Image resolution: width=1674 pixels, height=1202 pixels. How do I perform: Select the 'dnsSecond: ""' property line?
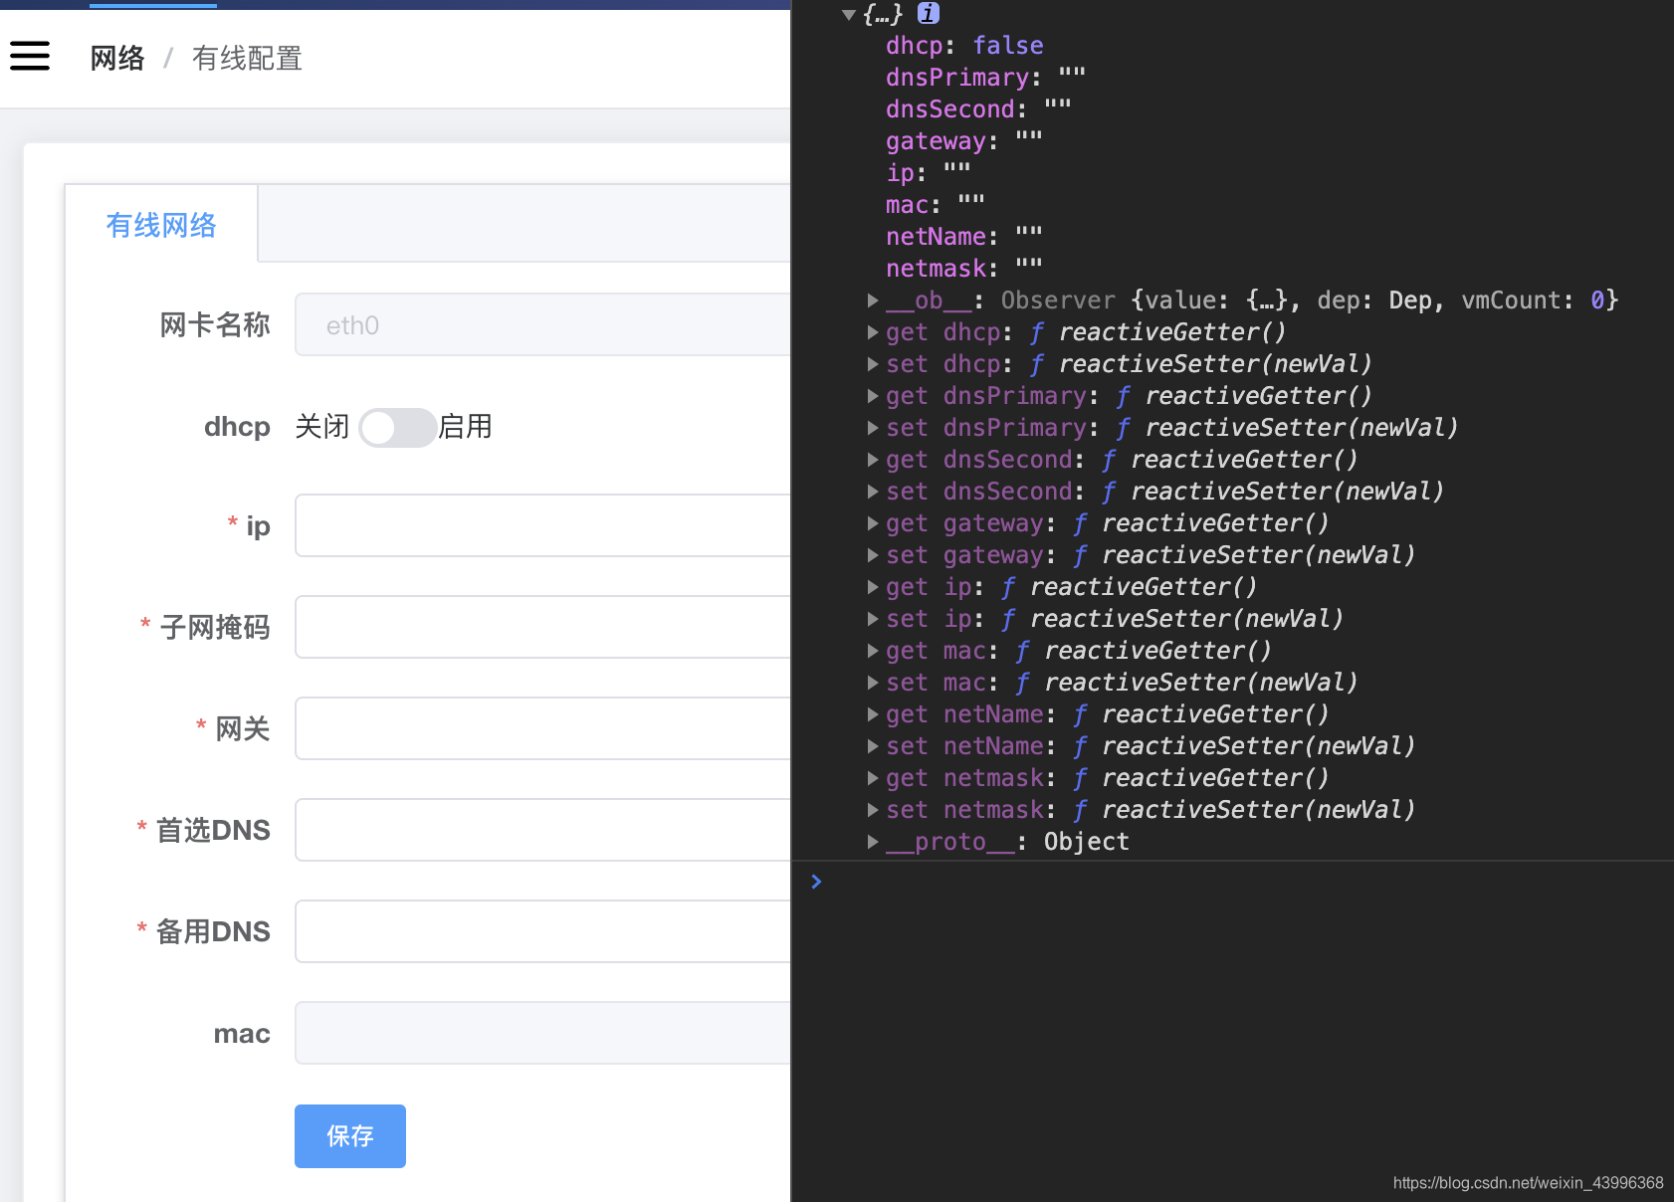pos(978,109)
